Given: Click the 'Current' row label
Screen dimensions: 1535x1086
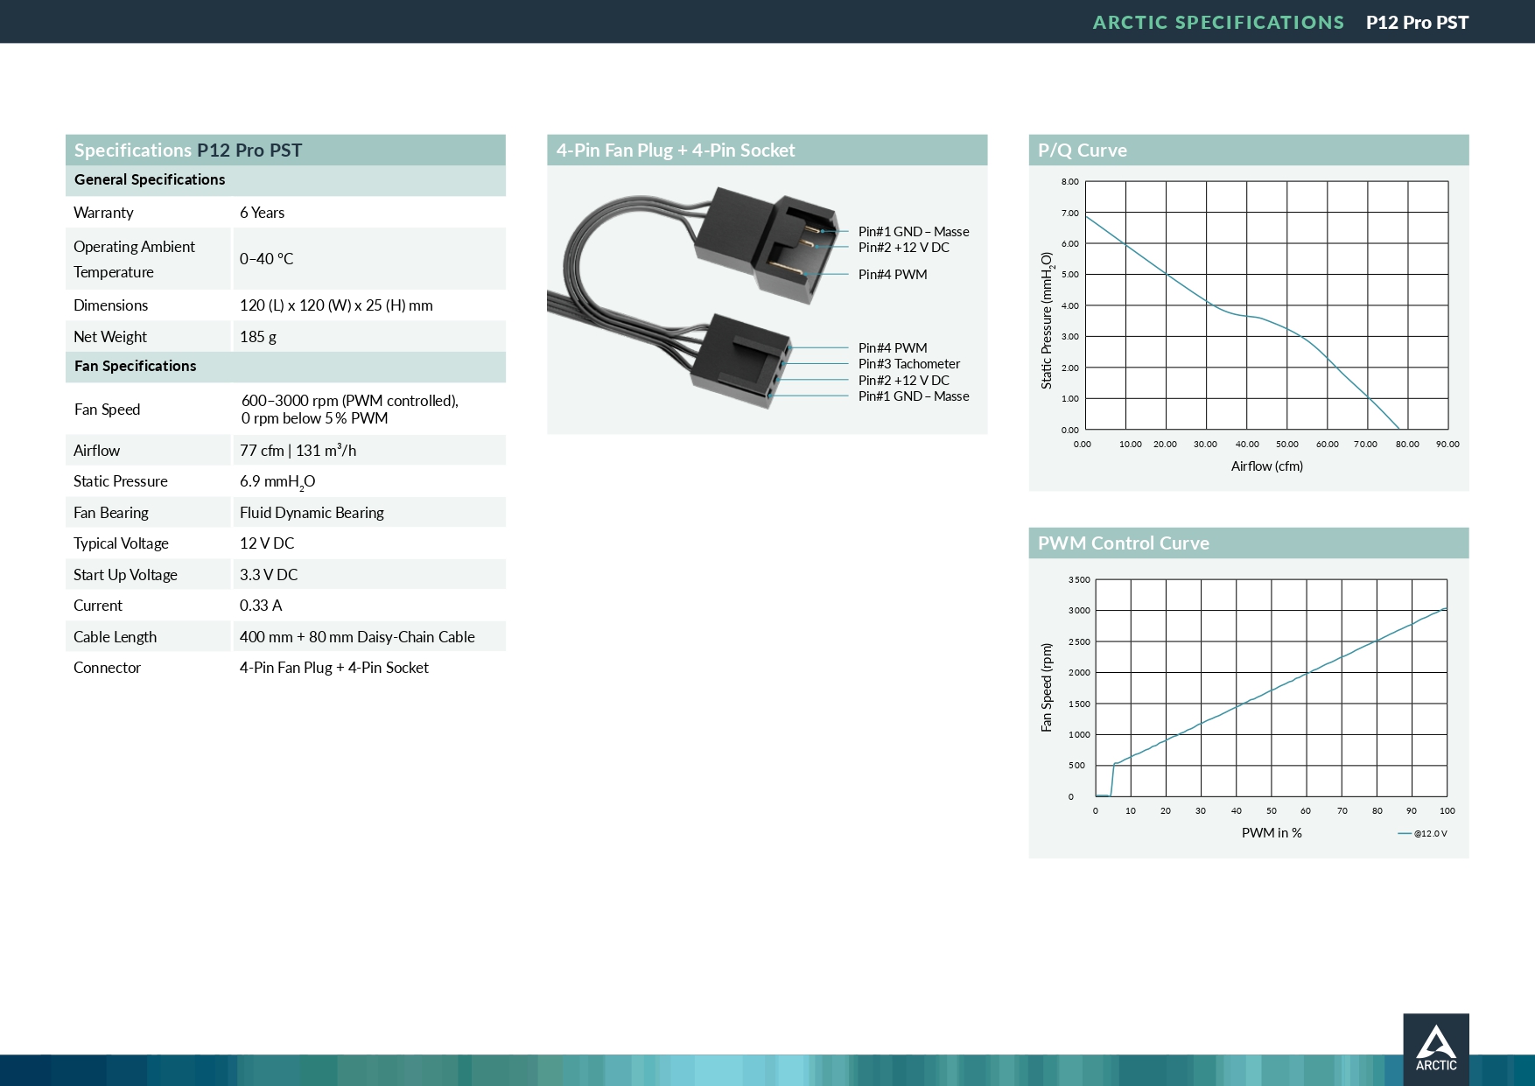Looking at the screenshot, I should 97,606.
